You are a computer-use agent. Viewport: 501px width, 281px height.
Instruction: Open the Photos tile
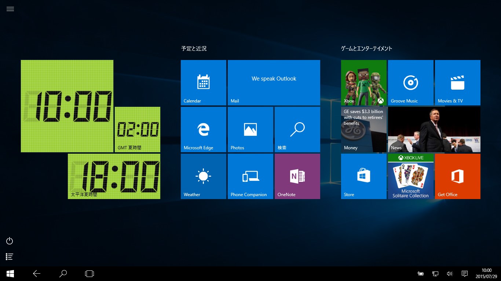[x=251, y=130]
